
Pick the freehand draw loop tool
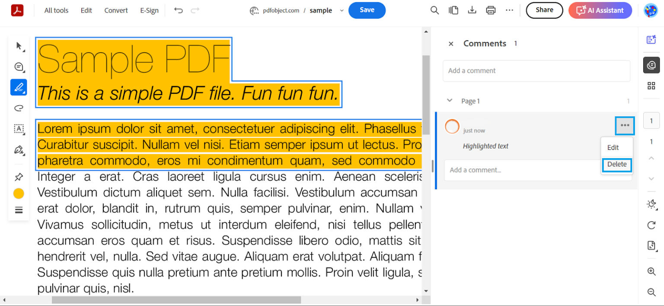tap(19, 108)
